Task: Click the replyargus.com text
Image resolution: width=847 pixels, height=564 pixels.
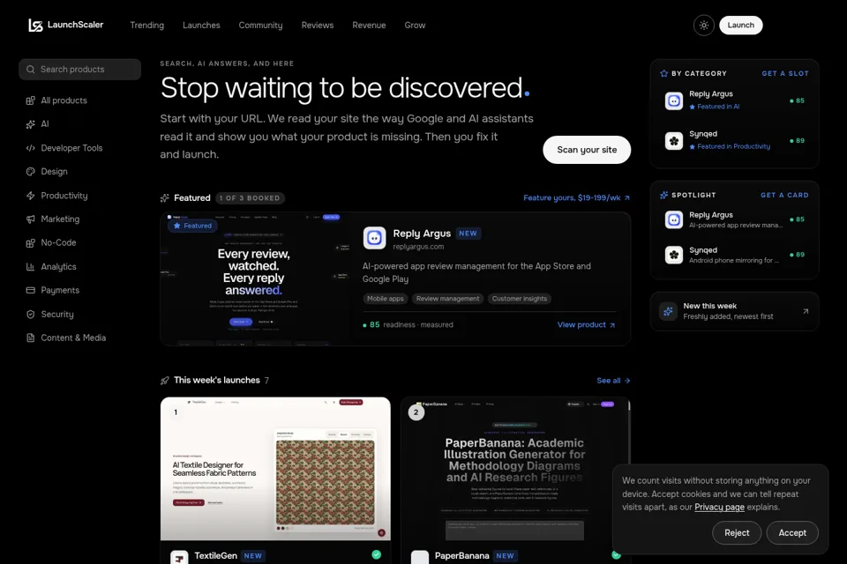Action: click(x=418, y=247)
